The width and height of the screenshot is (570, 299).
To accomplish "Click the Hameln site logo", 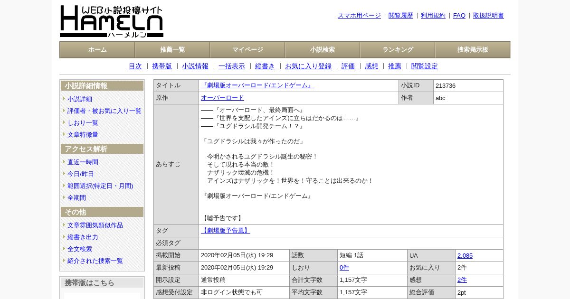I will pos(112,21).
